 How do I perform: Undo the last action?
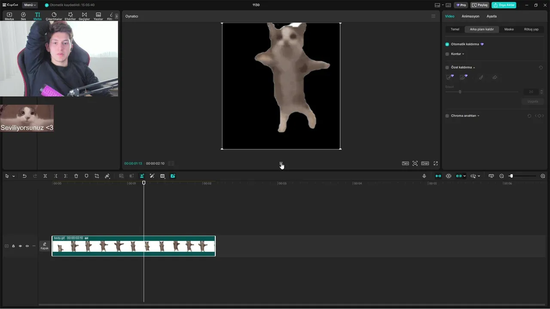pyautogui.click(x=24, y=176)
